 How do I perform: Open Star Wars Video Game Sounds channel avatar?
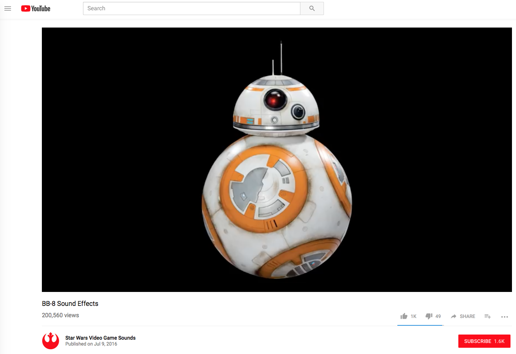[x=51, y=341]
